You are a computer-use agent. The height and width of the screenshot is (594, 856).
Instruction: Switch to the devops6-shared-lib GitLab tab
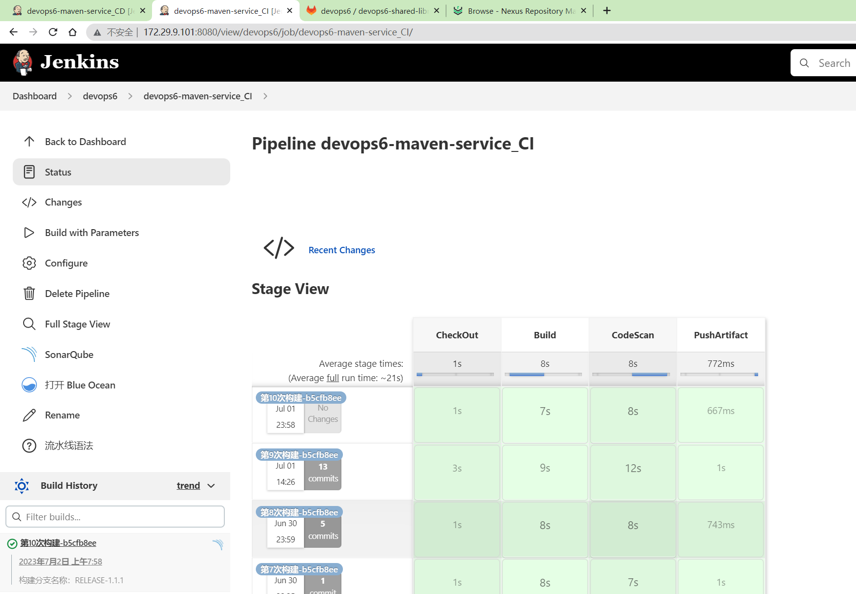coord(373,10)
